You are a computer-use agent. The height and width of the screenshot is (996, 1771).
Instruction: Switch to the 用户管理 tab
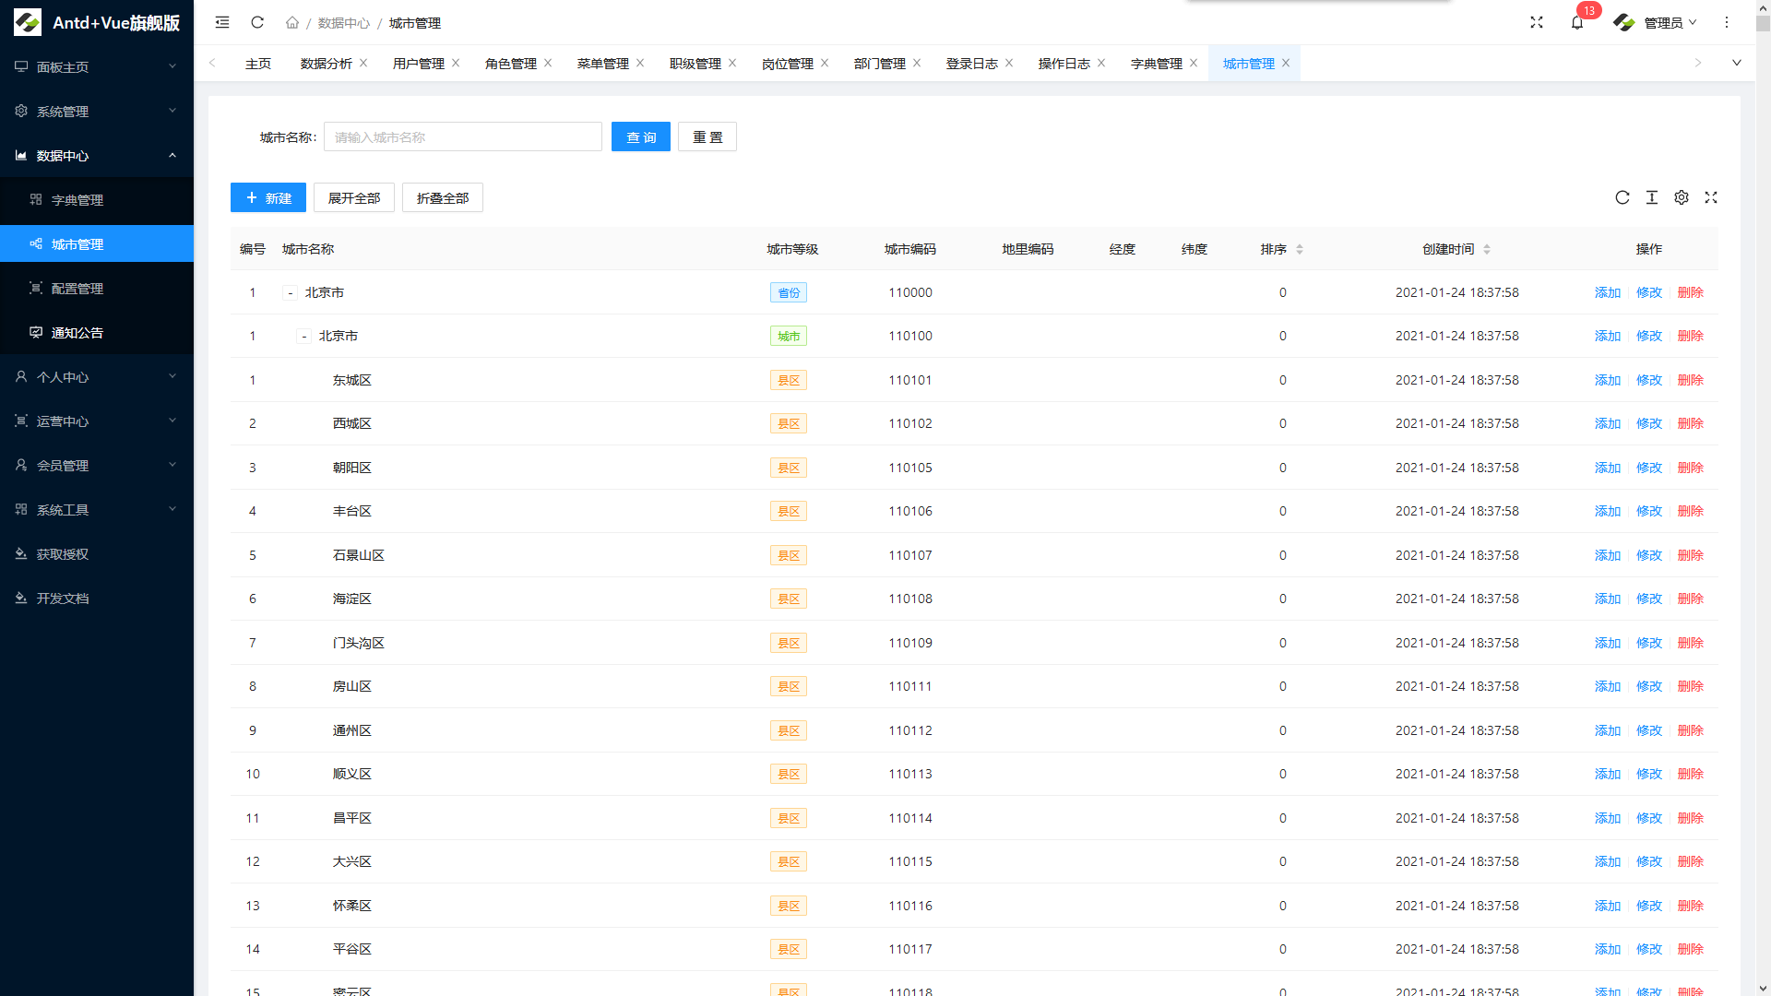[x=418, y=64]
